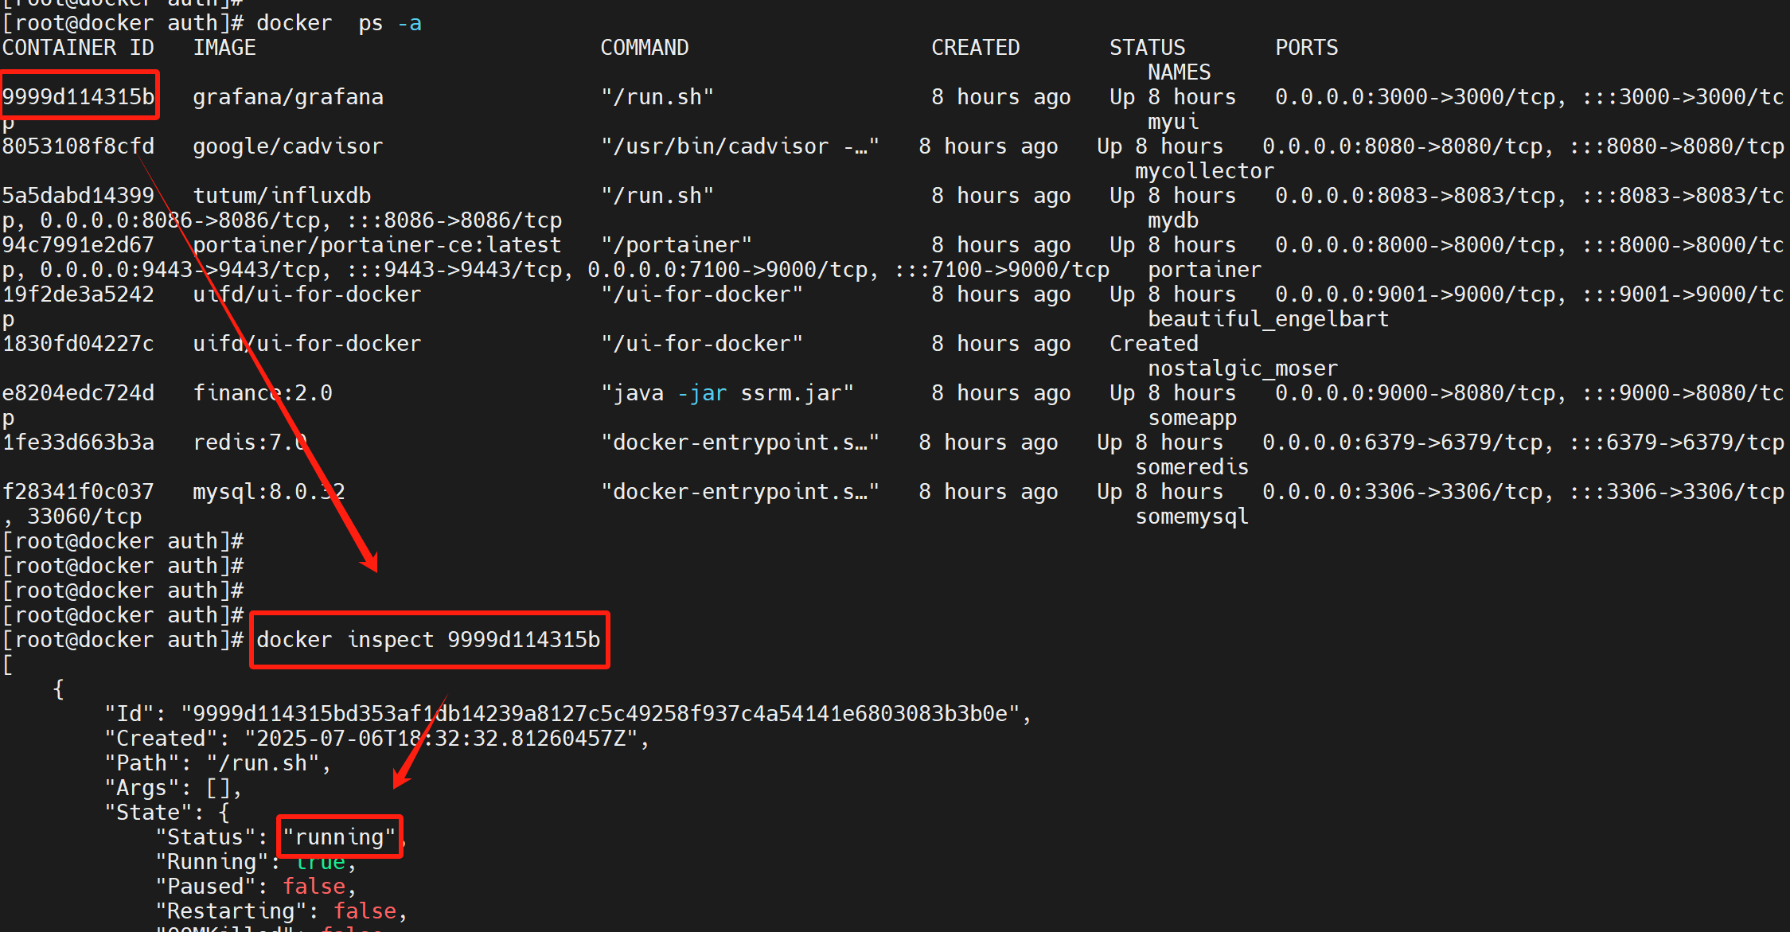Select container name someapp
The height and width of the screenshot is (932, 1790).
coord(1192,417)
